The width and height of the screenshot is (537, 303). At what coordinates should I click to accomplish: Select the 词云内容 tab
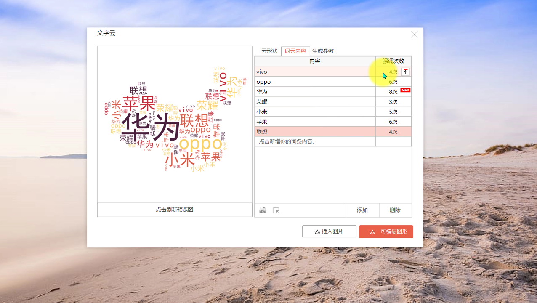(295, 51)
